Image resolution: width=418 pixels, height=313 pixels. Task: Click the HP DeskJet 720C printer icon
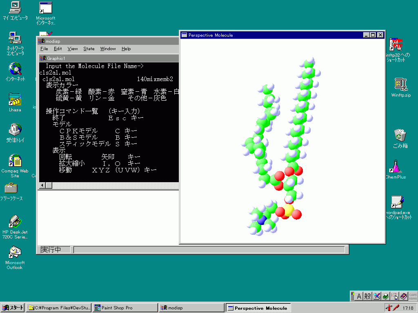coord(15,221)
